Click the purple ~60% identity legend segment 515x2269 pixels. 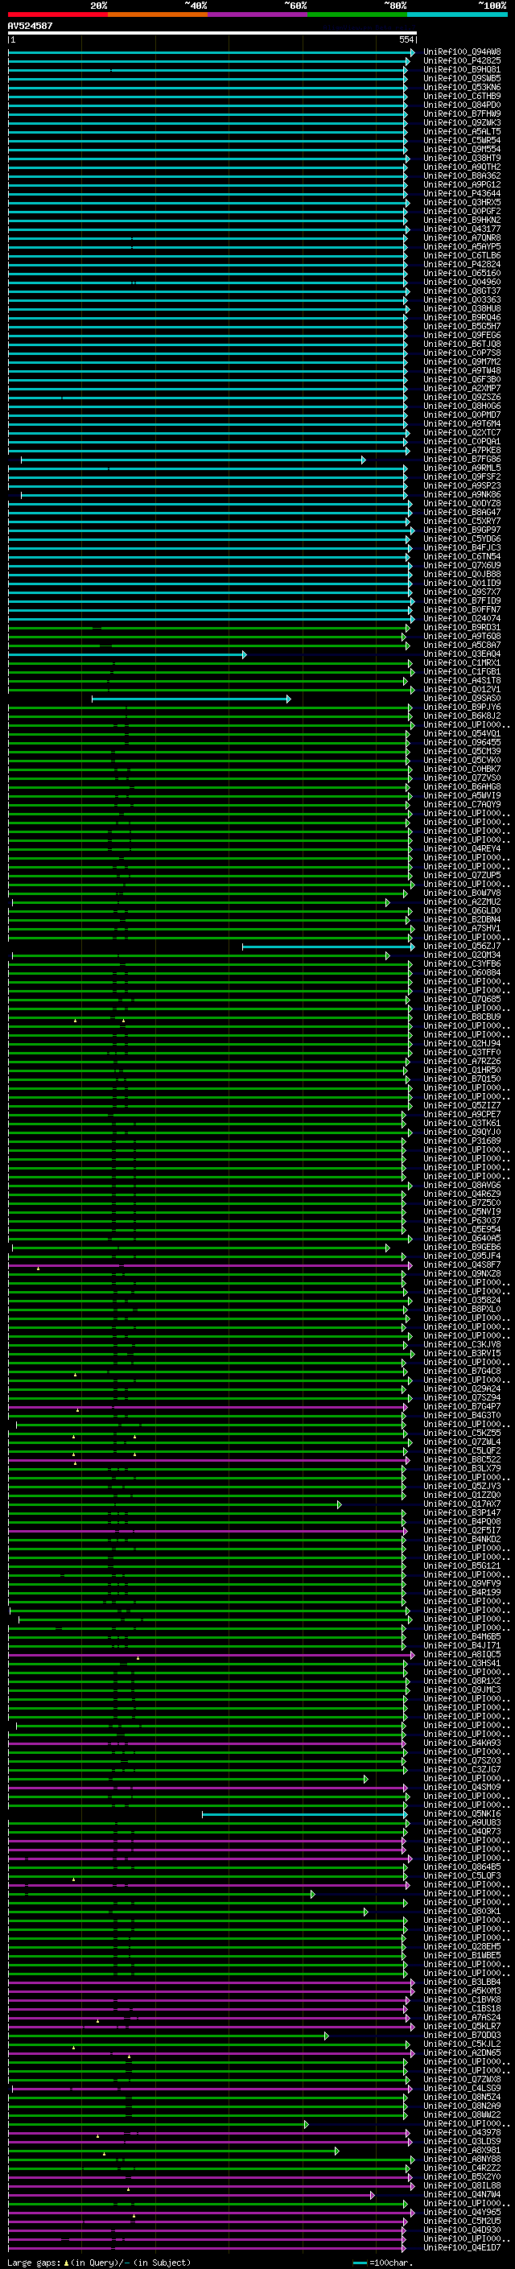coord(258,14)
